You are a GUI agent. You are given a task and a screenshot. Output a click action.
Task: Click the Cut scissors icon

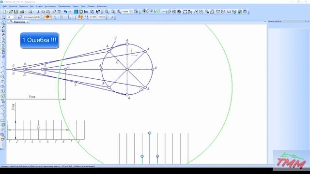pos(38,12)
